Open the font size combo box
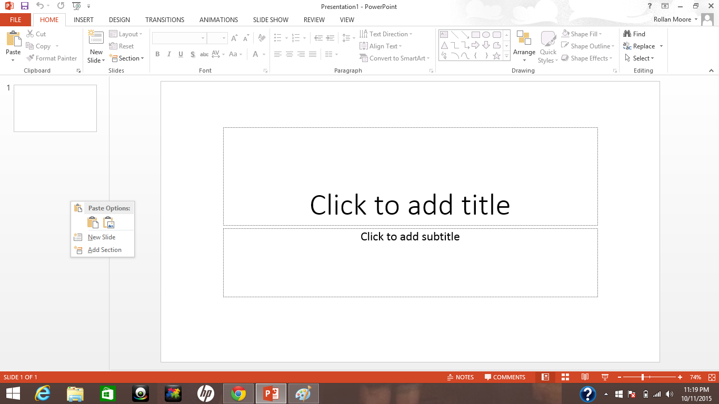Screen dimensions: 719x404 click(x=217, y=38)
